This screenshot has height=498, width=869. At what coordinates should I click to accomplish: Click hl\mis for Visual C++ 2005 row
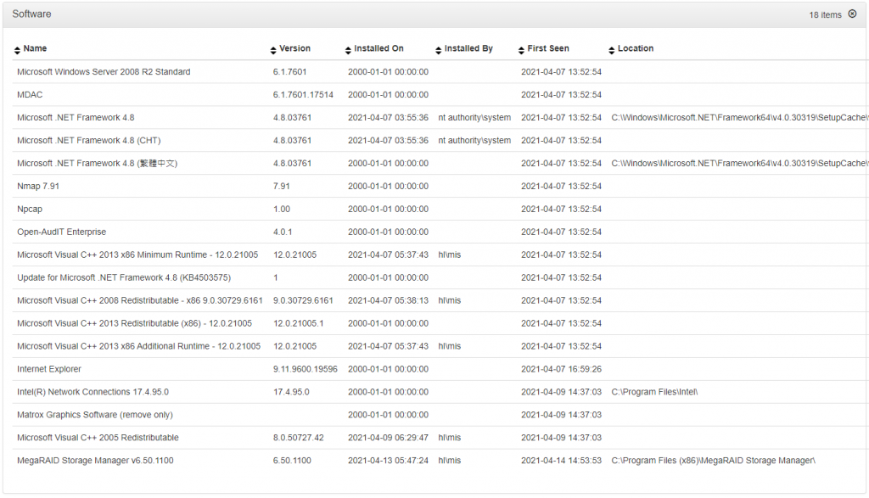[x=450, y=438]
